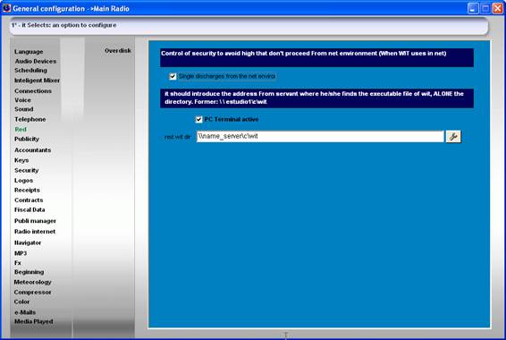The width and height of the screenshot is (506, 340).
Task: Select Security in the sidebar
Action: [x=27, y=170]
